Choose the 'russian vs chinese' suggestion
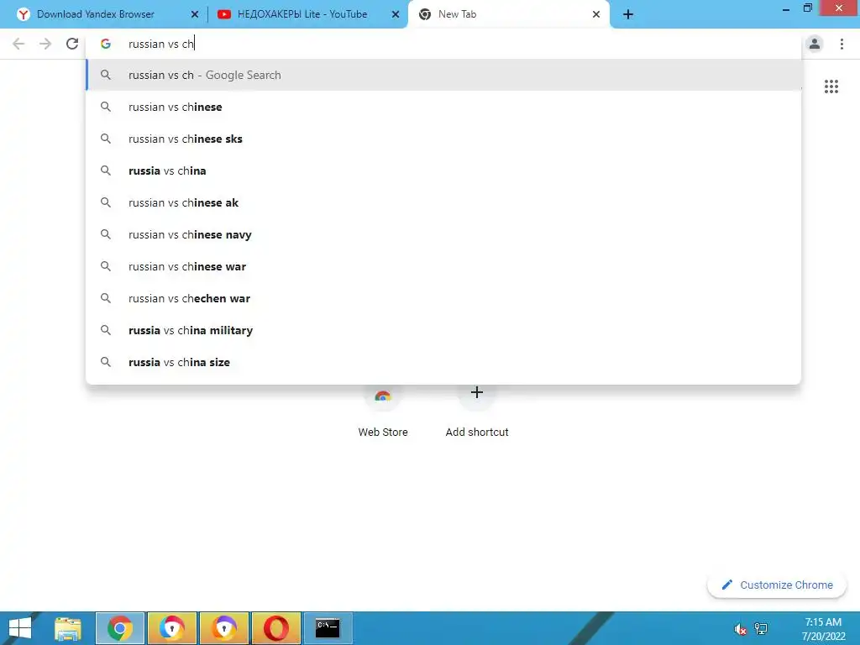 click(x=443, y=107)
